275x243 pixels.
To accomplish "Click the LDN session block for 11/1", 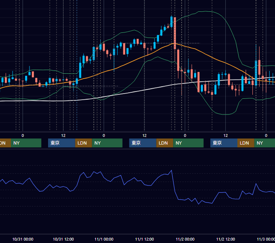I will 165,143.
